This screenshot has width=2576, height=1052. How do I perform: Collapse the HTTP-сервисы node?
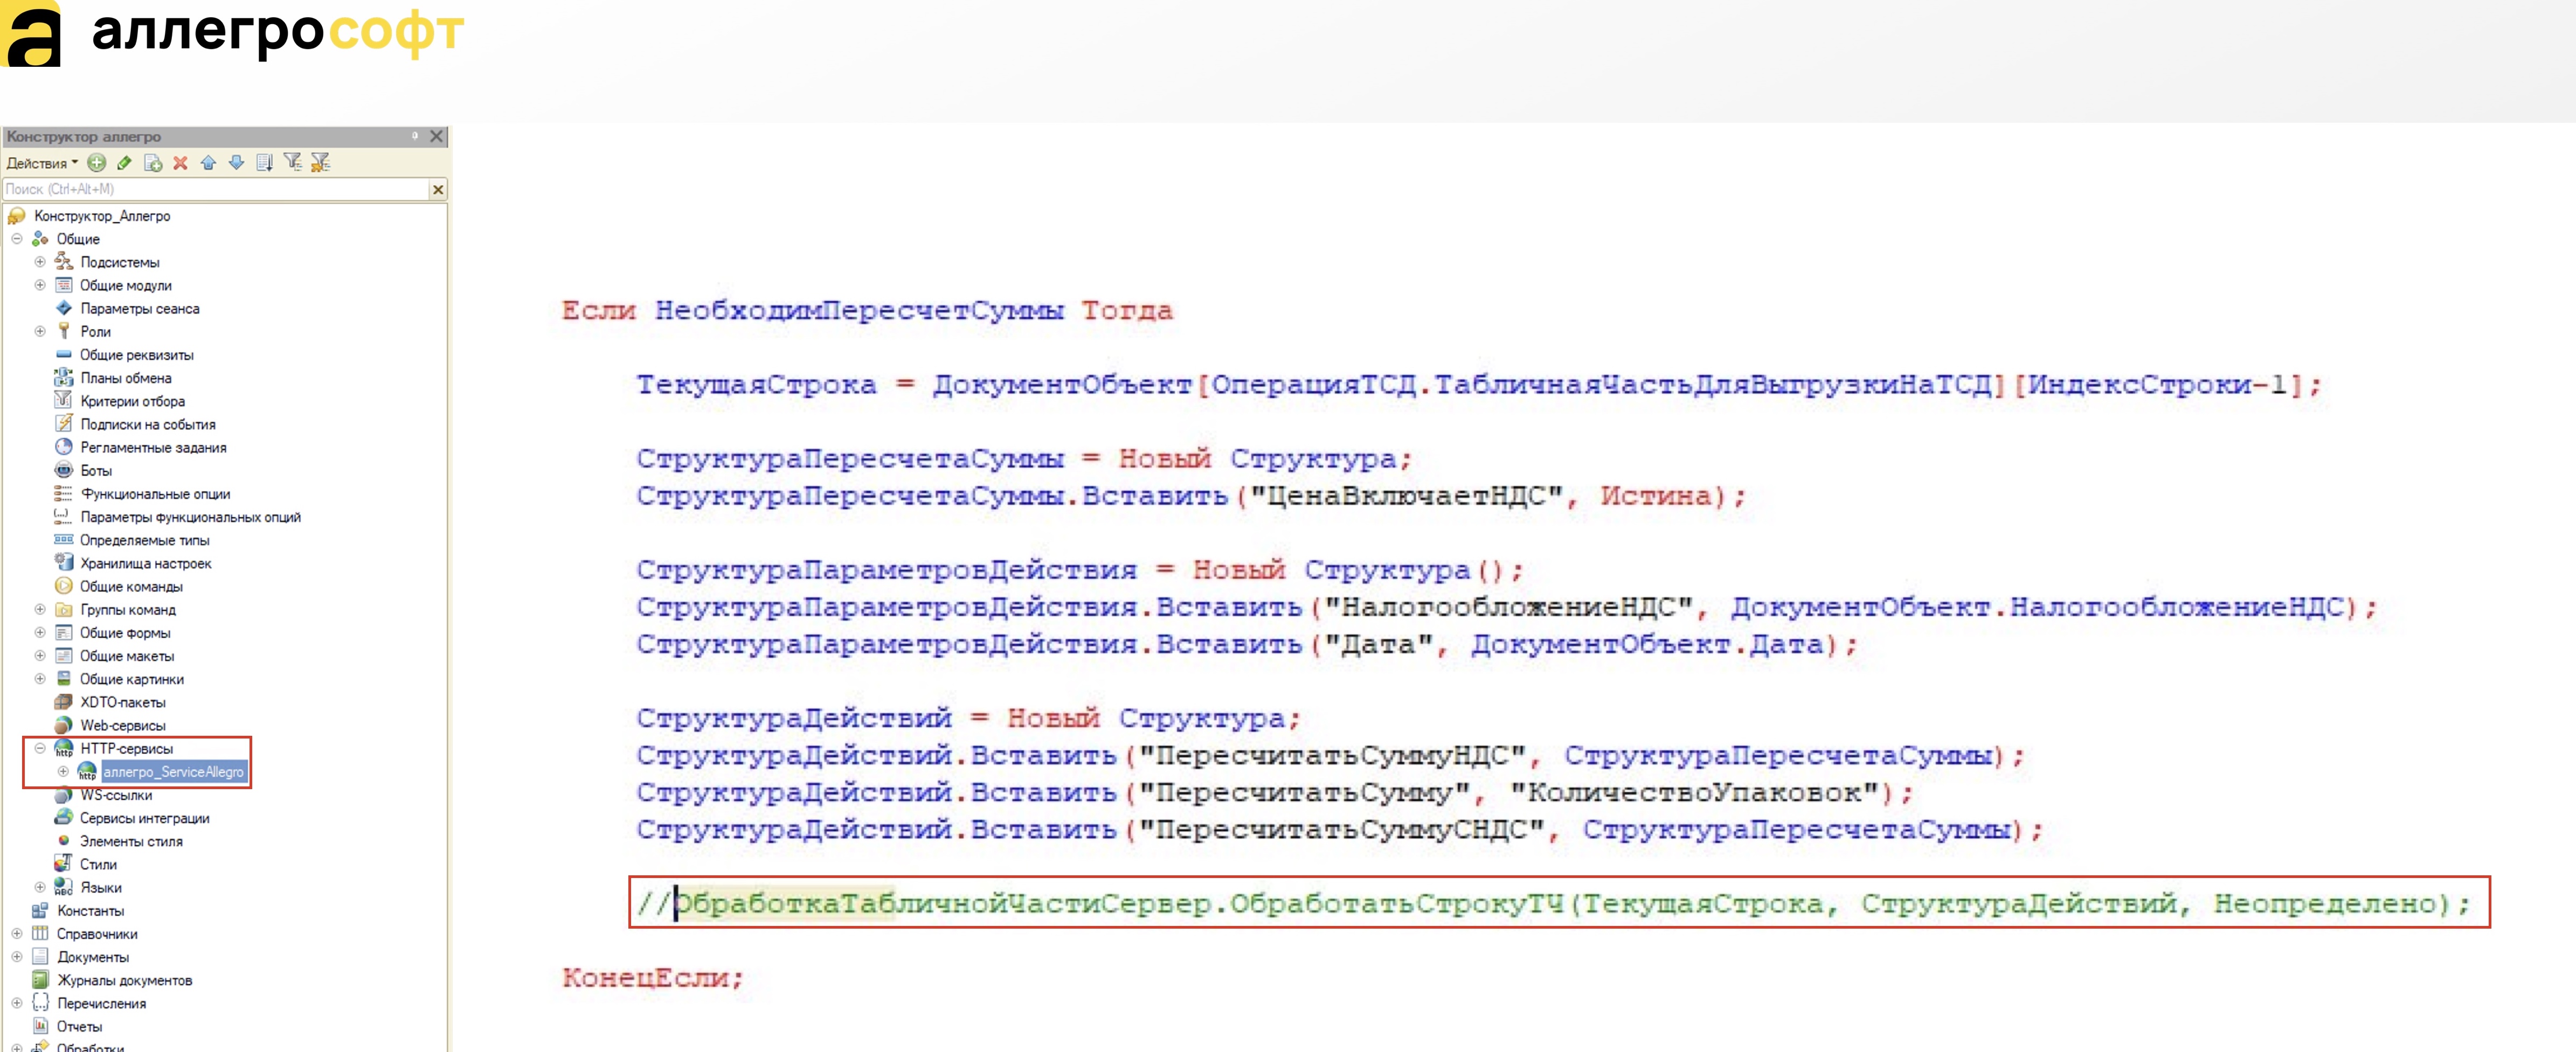pyautogui.click(x=40, y=748)
